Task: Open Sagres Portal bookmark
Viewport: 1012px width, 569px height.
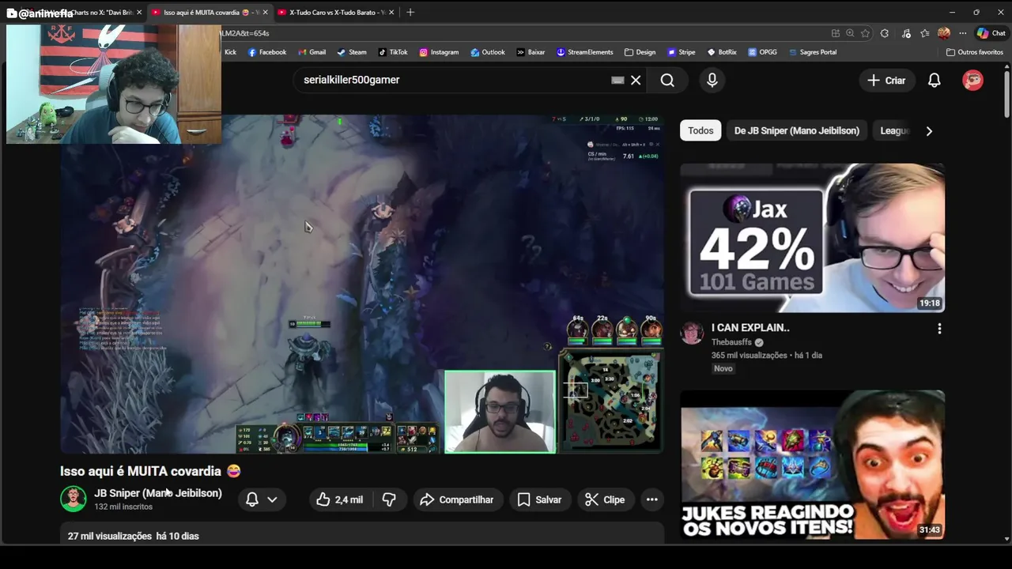Action: pos(812,52)
